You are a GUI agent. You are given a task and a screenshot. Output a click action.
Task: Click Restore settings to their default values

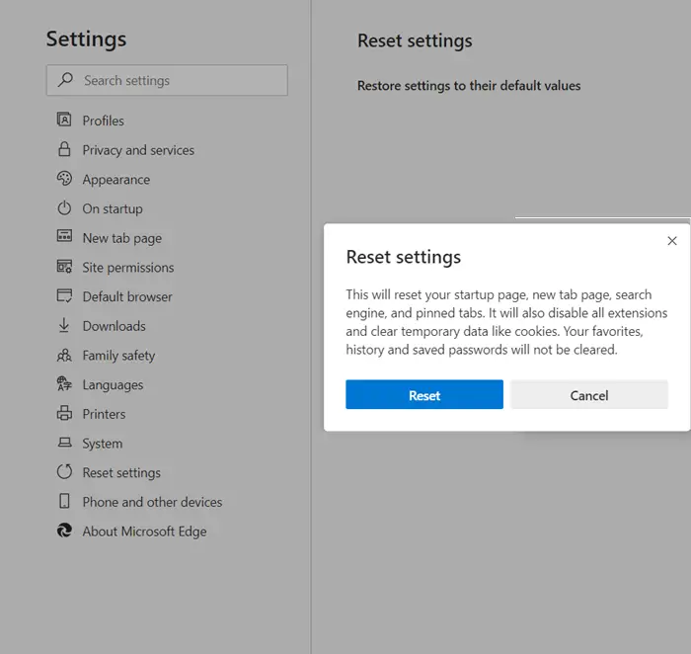point(469,86)
